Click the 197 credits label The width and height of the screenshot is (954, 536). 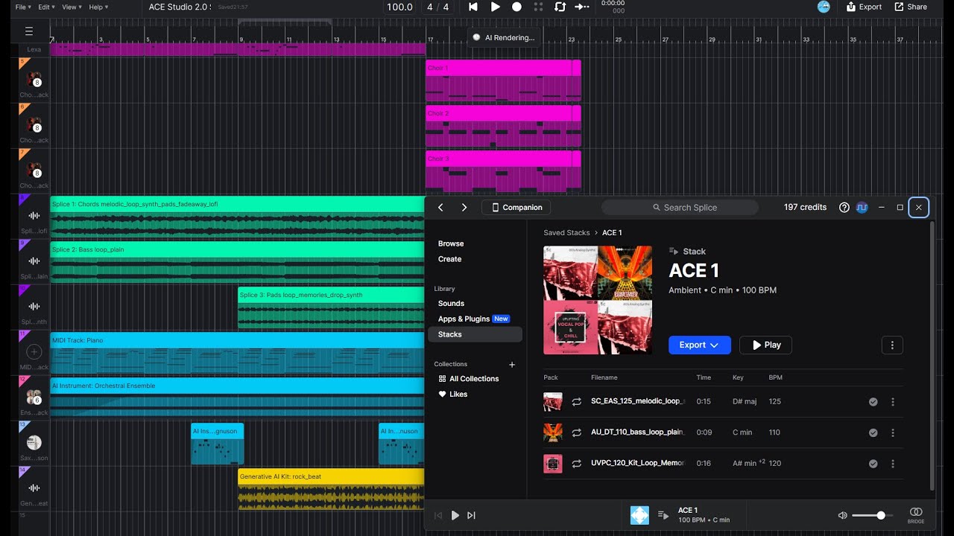(805, 208)
